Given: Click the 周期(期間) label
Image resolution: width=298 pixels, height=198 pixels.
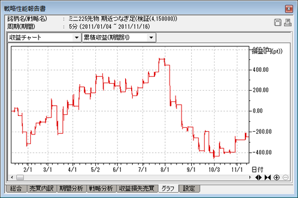Looking at the screenshot, I should (x=21, y=26).
